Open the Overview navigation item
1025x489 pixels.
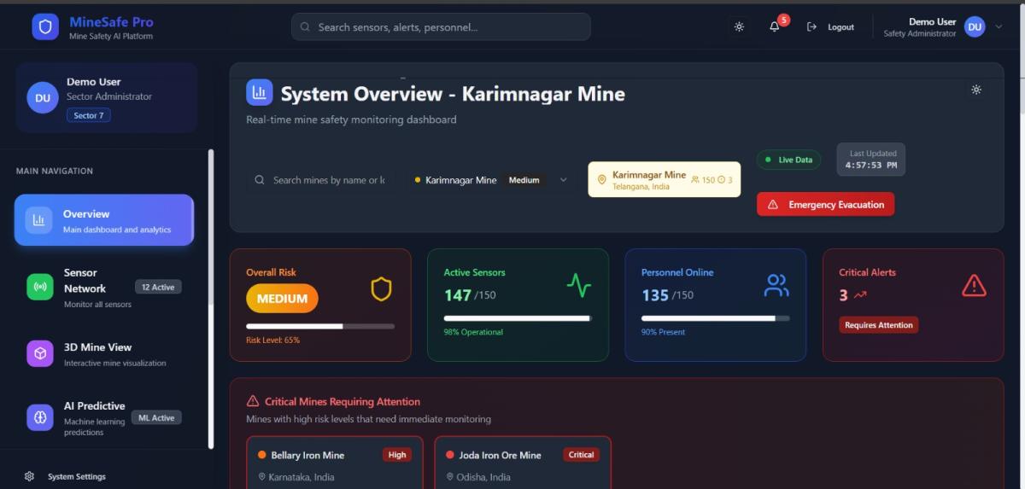pyautogui.click(x=104, y=220)
